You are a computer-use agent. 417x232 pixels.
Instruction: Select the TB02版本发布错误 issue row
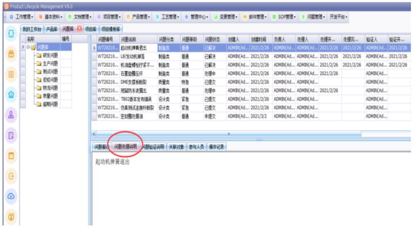(251, 99)
